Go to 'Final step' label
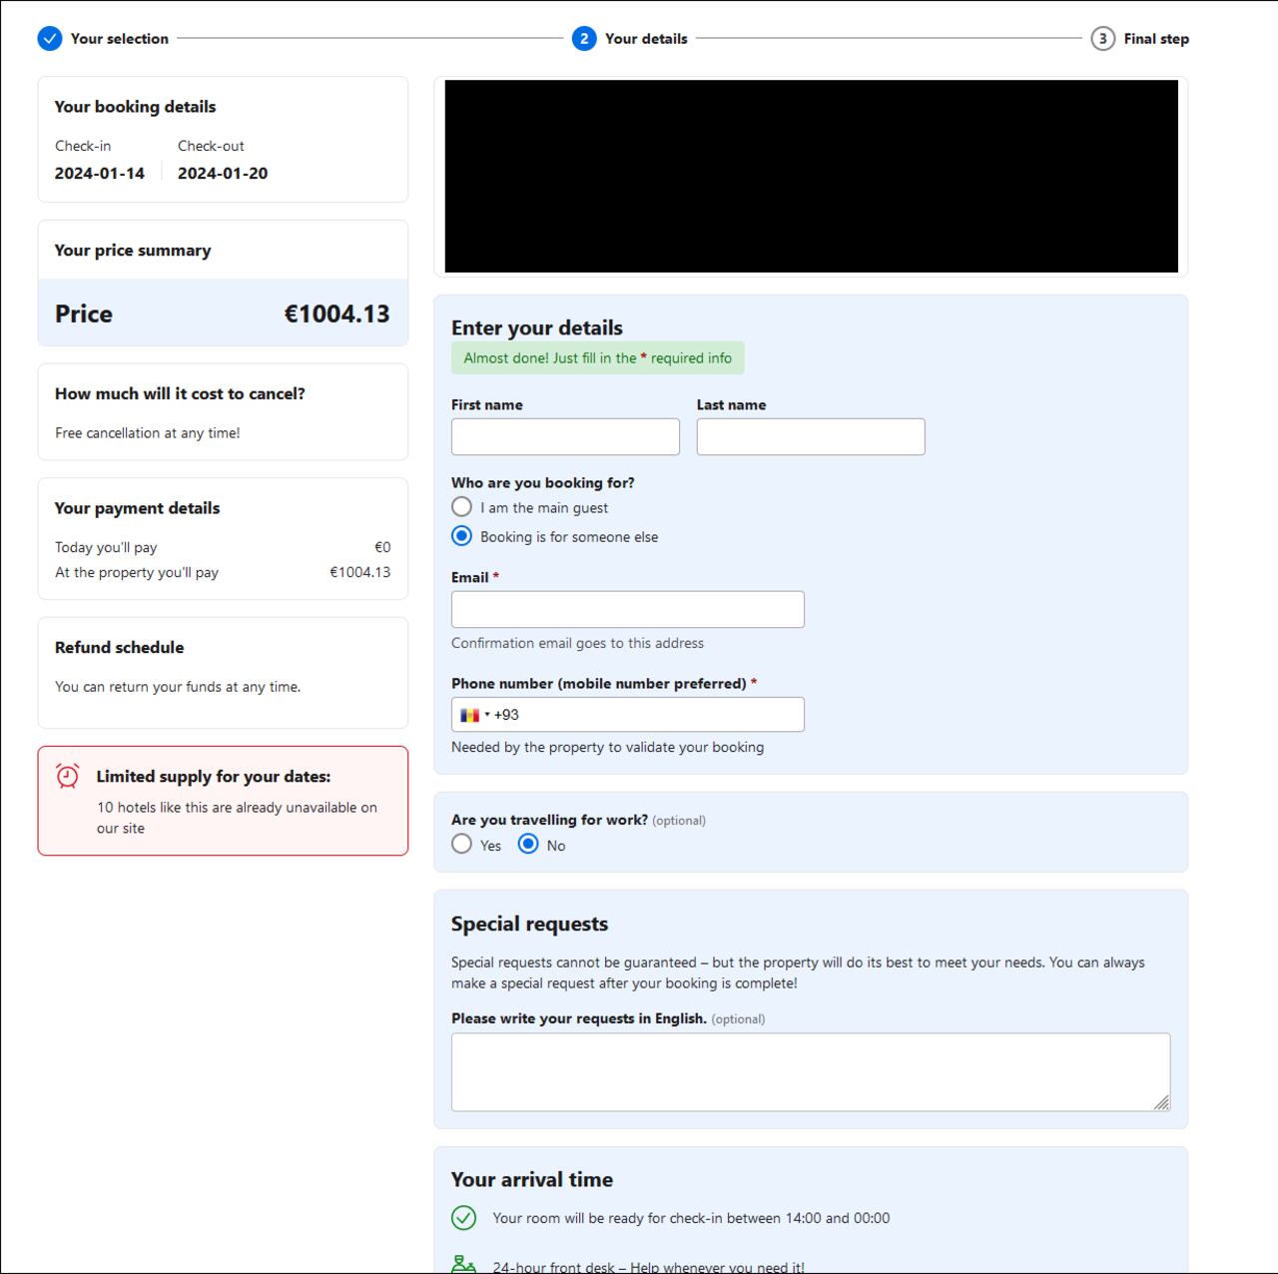This screenshot has width=1278, height=1274. [1155, 39]
